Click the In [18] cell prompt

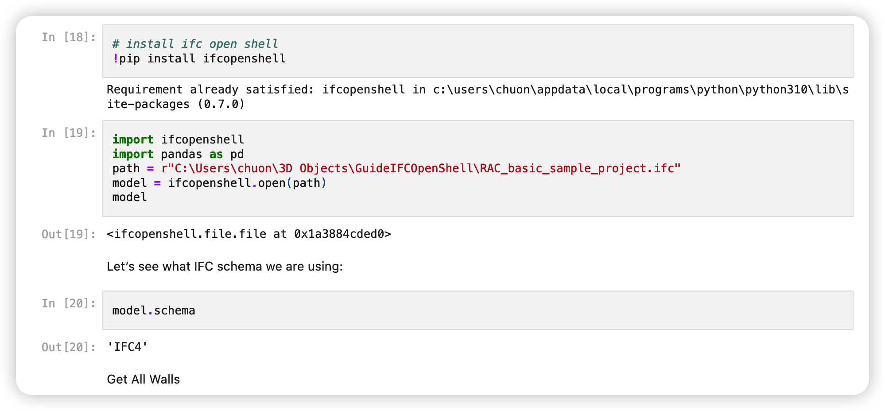[69, 37]
